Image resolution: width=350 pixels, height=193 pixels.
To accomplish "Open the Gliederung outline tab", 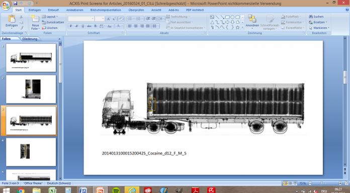I will coord(30,39).
